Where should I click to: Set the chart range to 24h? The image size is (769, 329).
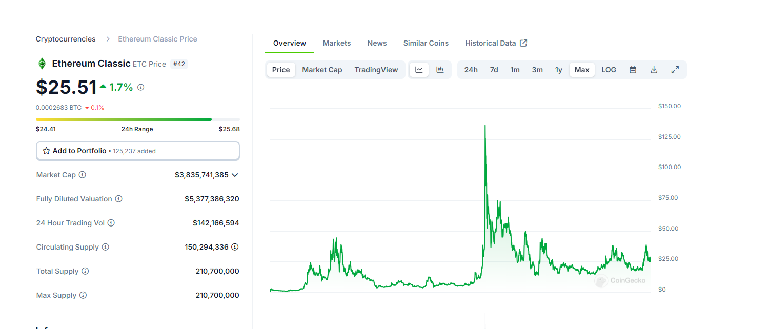471,70
